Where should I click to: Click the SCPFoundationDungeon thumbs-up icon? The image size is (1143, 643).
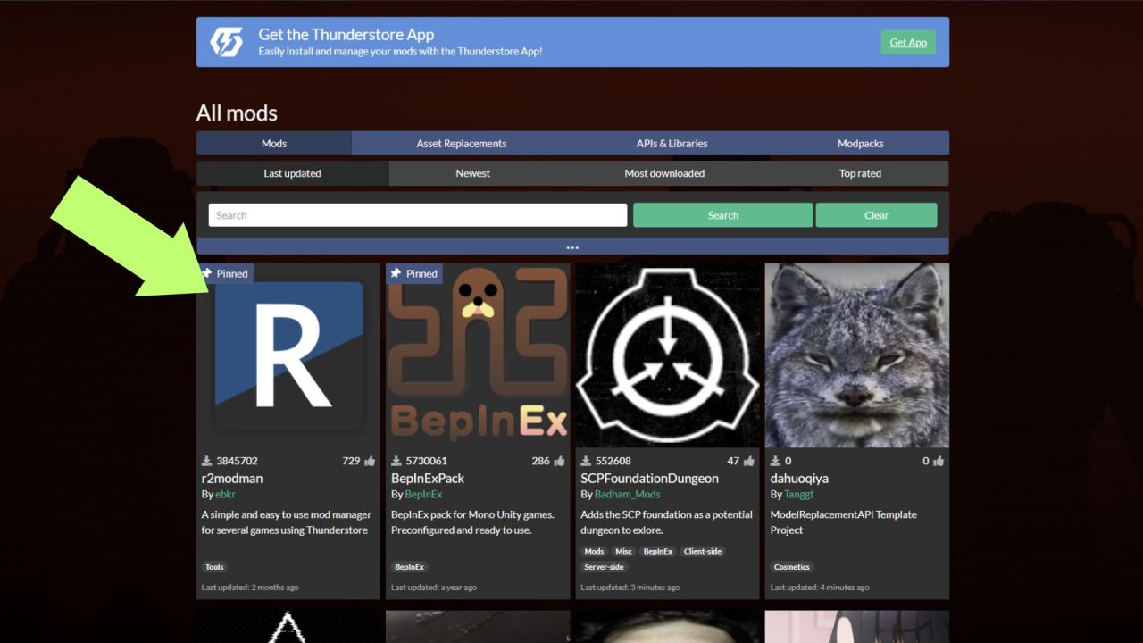[x=748, y=461]
